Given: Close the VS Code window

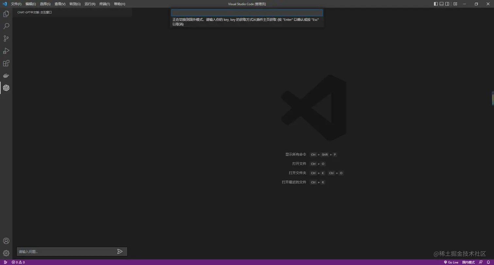Looking at the screenshot, I should [488, 4].
